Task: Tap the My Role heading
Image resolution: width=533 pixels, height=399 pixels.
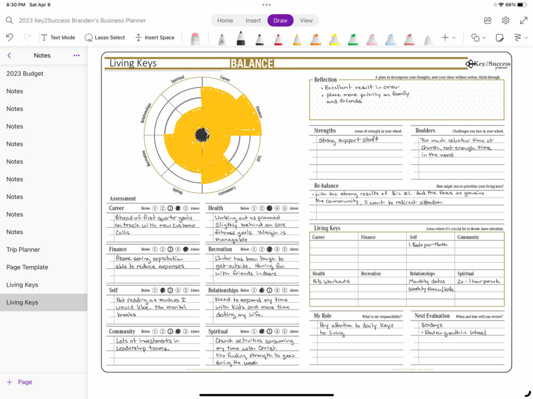Action: click(322, 316)
